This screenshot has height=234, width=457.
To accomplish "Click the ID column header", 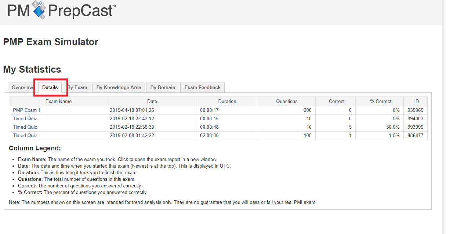I will 416,102.
